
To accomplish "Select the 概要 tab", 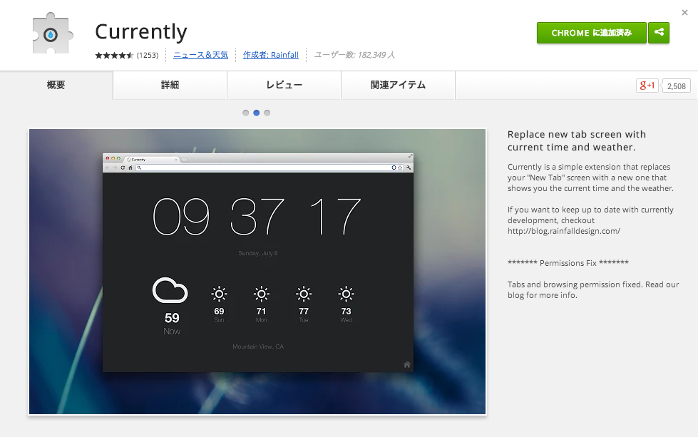I will (56, 85).
